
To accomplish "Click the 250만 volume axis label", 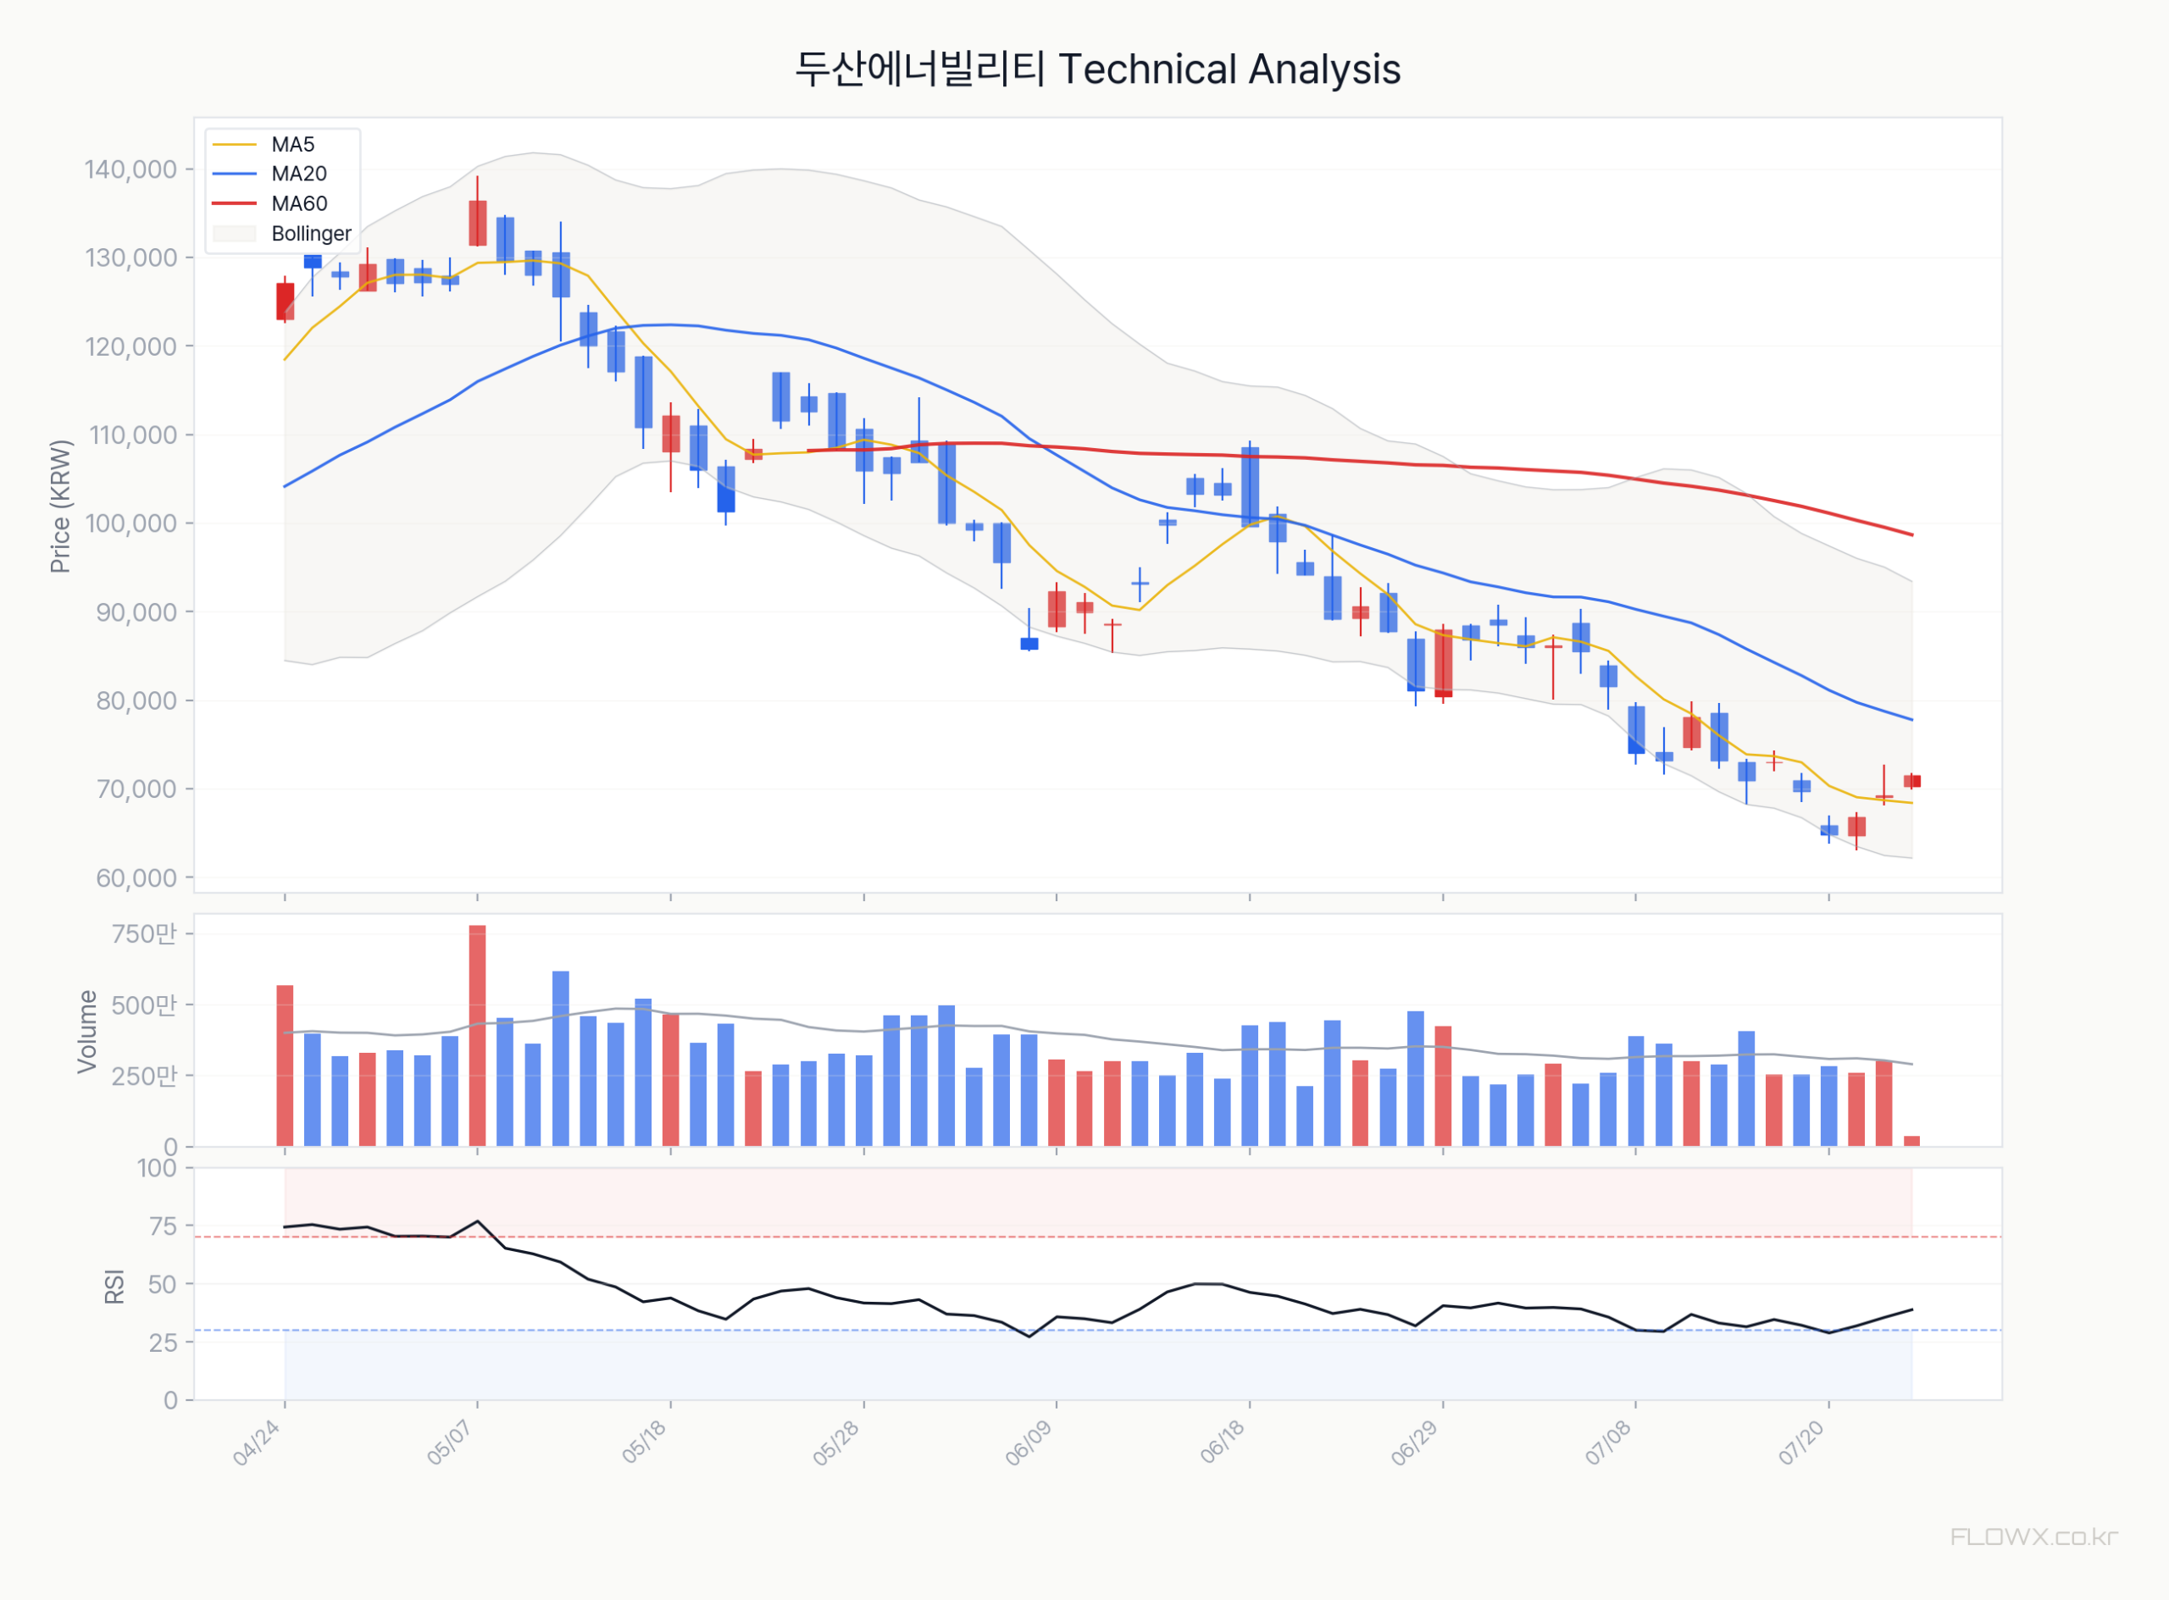I will coord(144,1076).
